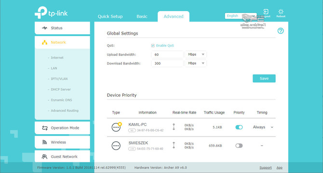Click KAMIL-PC upload/download arrows icon

click(174, 127)
